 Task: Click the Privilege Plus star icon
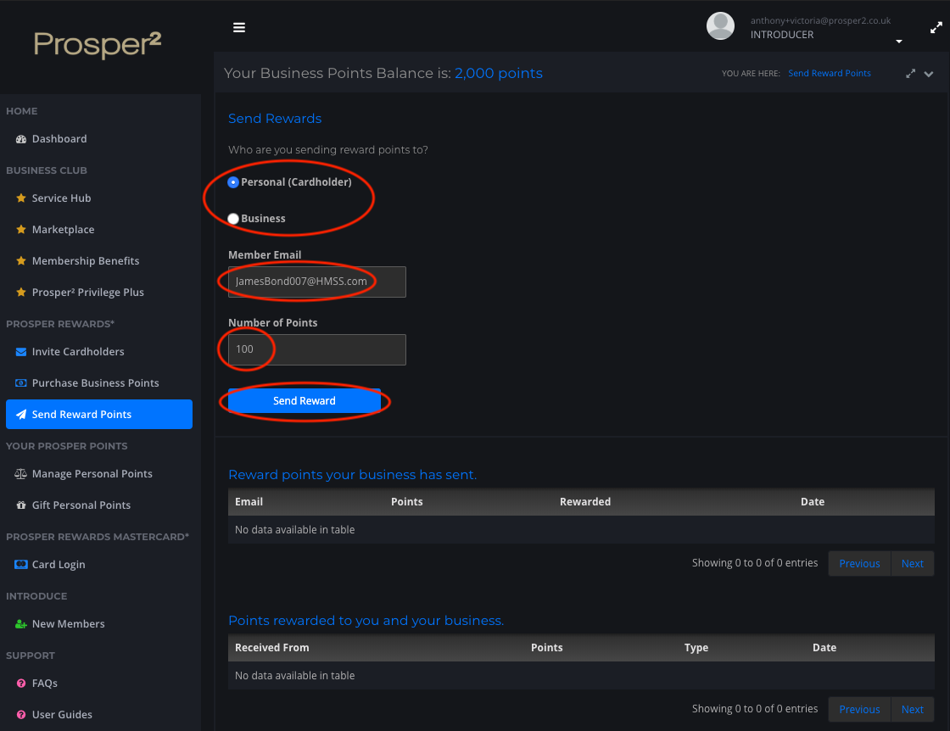pos(21,293)
